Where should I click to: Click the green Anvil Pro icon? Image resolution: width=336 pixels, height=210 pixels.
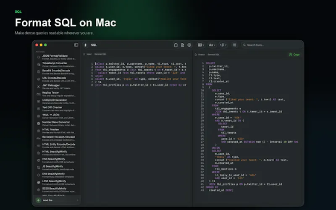click(39, 200)
